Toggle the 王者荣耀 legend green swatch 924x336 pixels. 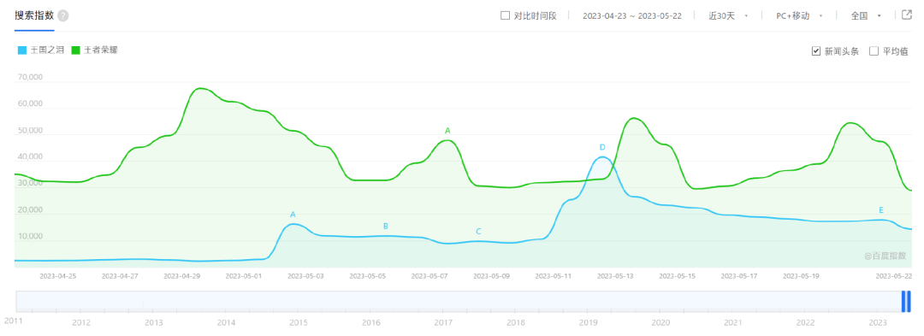(75, 50)
